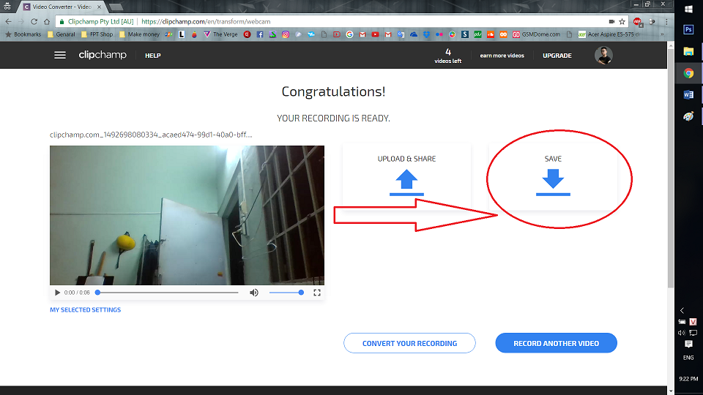This screenshot has height=395, width=703.
Task: Click the Save card
Action: [x=554, y=176]
